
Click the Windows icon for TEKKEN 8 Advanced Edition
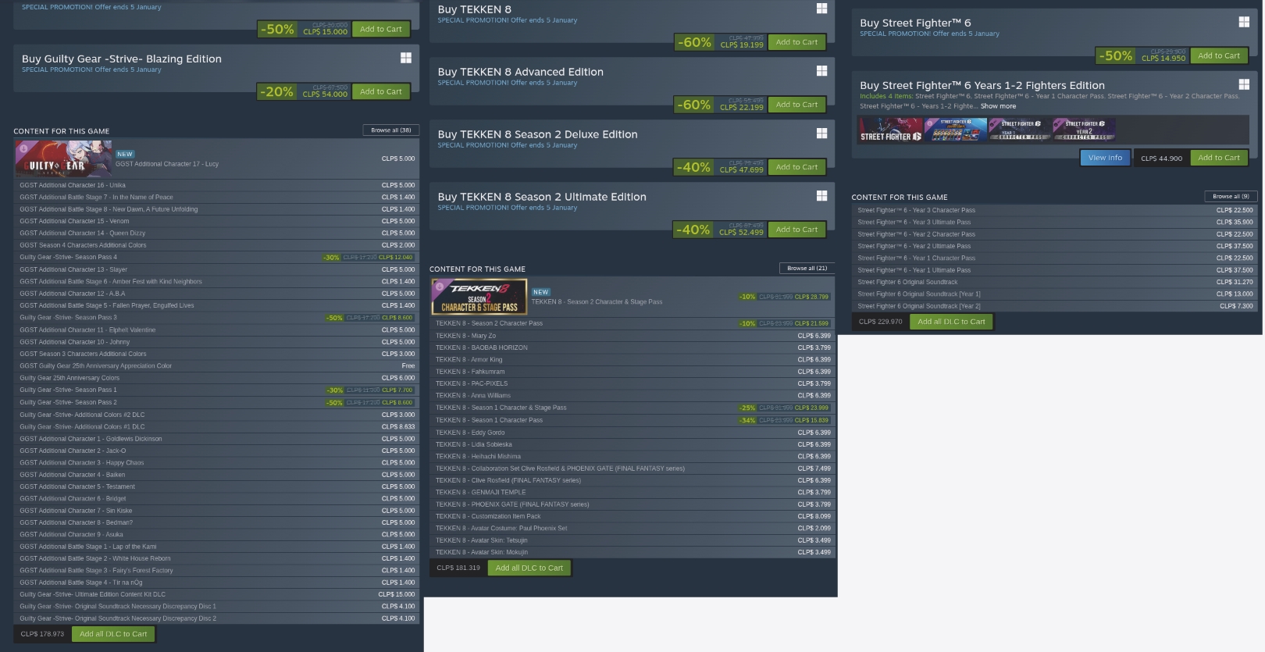click(821, 71)
